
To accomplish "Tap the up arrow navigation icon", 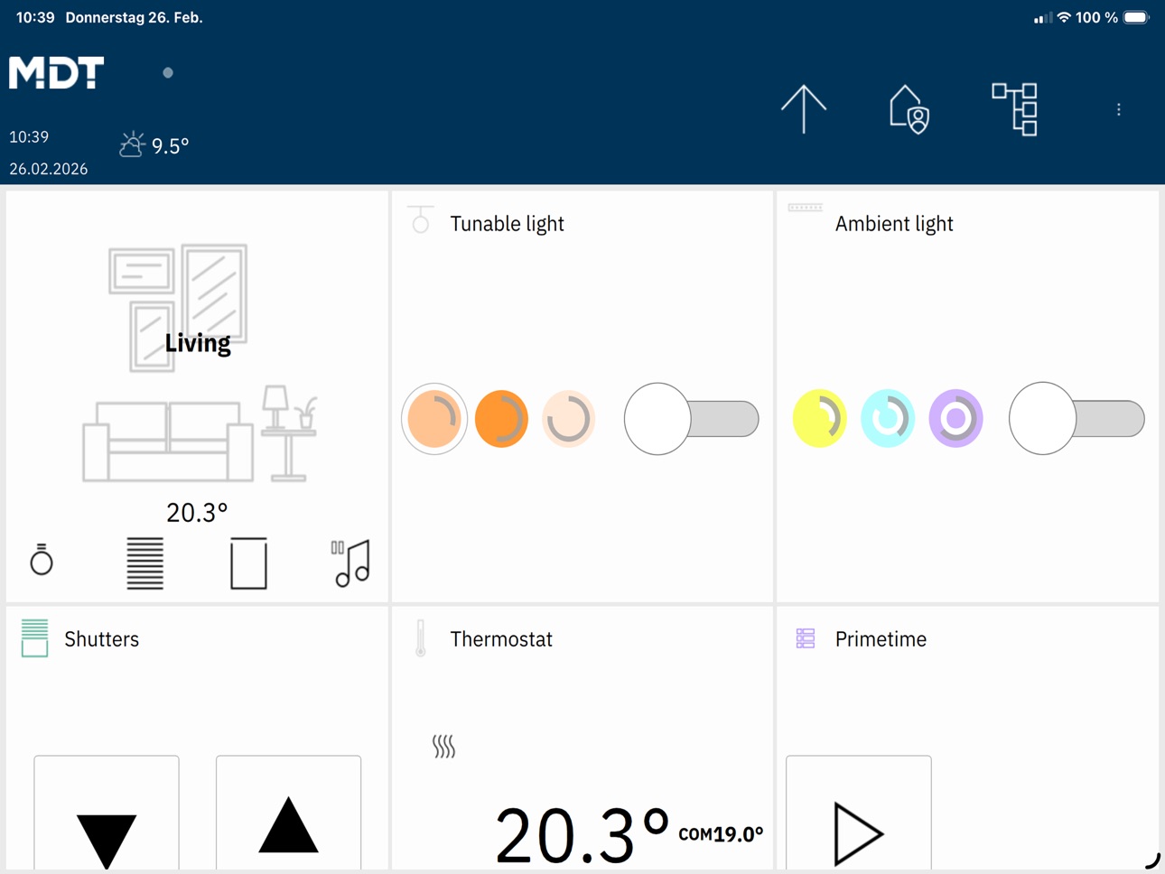I will [x=803, y=109].
